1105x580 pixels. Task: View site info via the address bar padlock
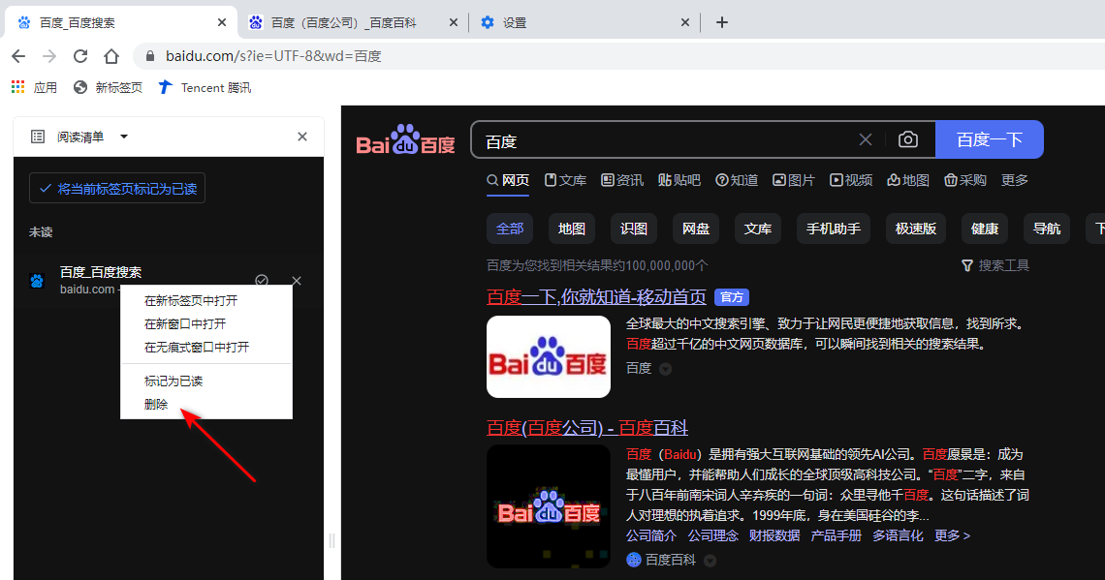(x=149, y=56)
